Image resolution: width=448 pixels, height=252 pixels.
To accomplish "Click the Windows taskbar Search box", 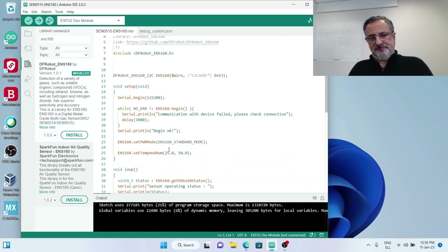I will (x=185, y=245).
